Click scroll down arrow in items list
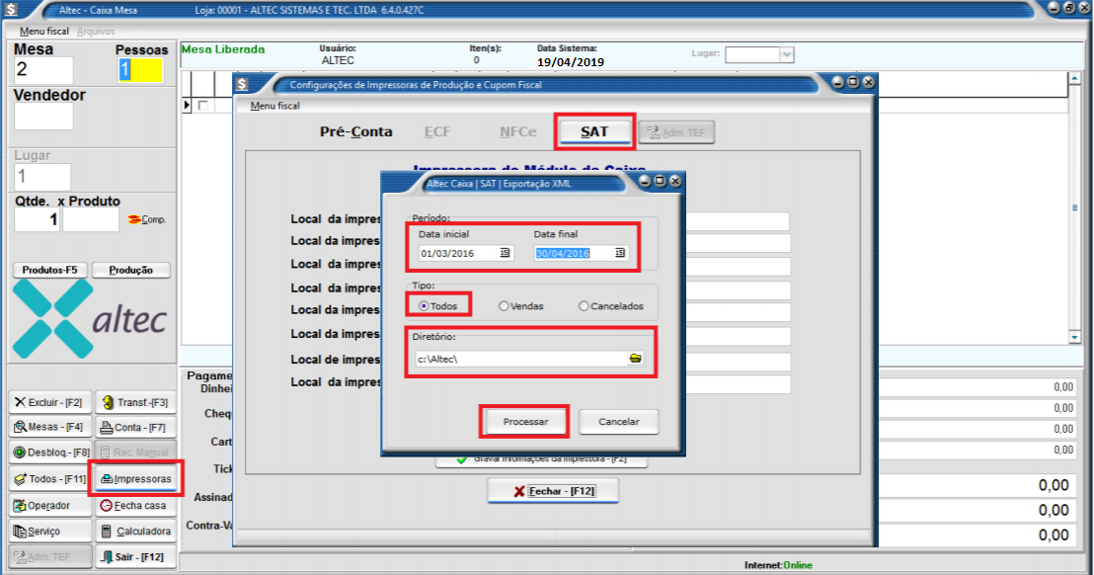1094x575 pixels. pyautogui.click(x=1074, y=338)
